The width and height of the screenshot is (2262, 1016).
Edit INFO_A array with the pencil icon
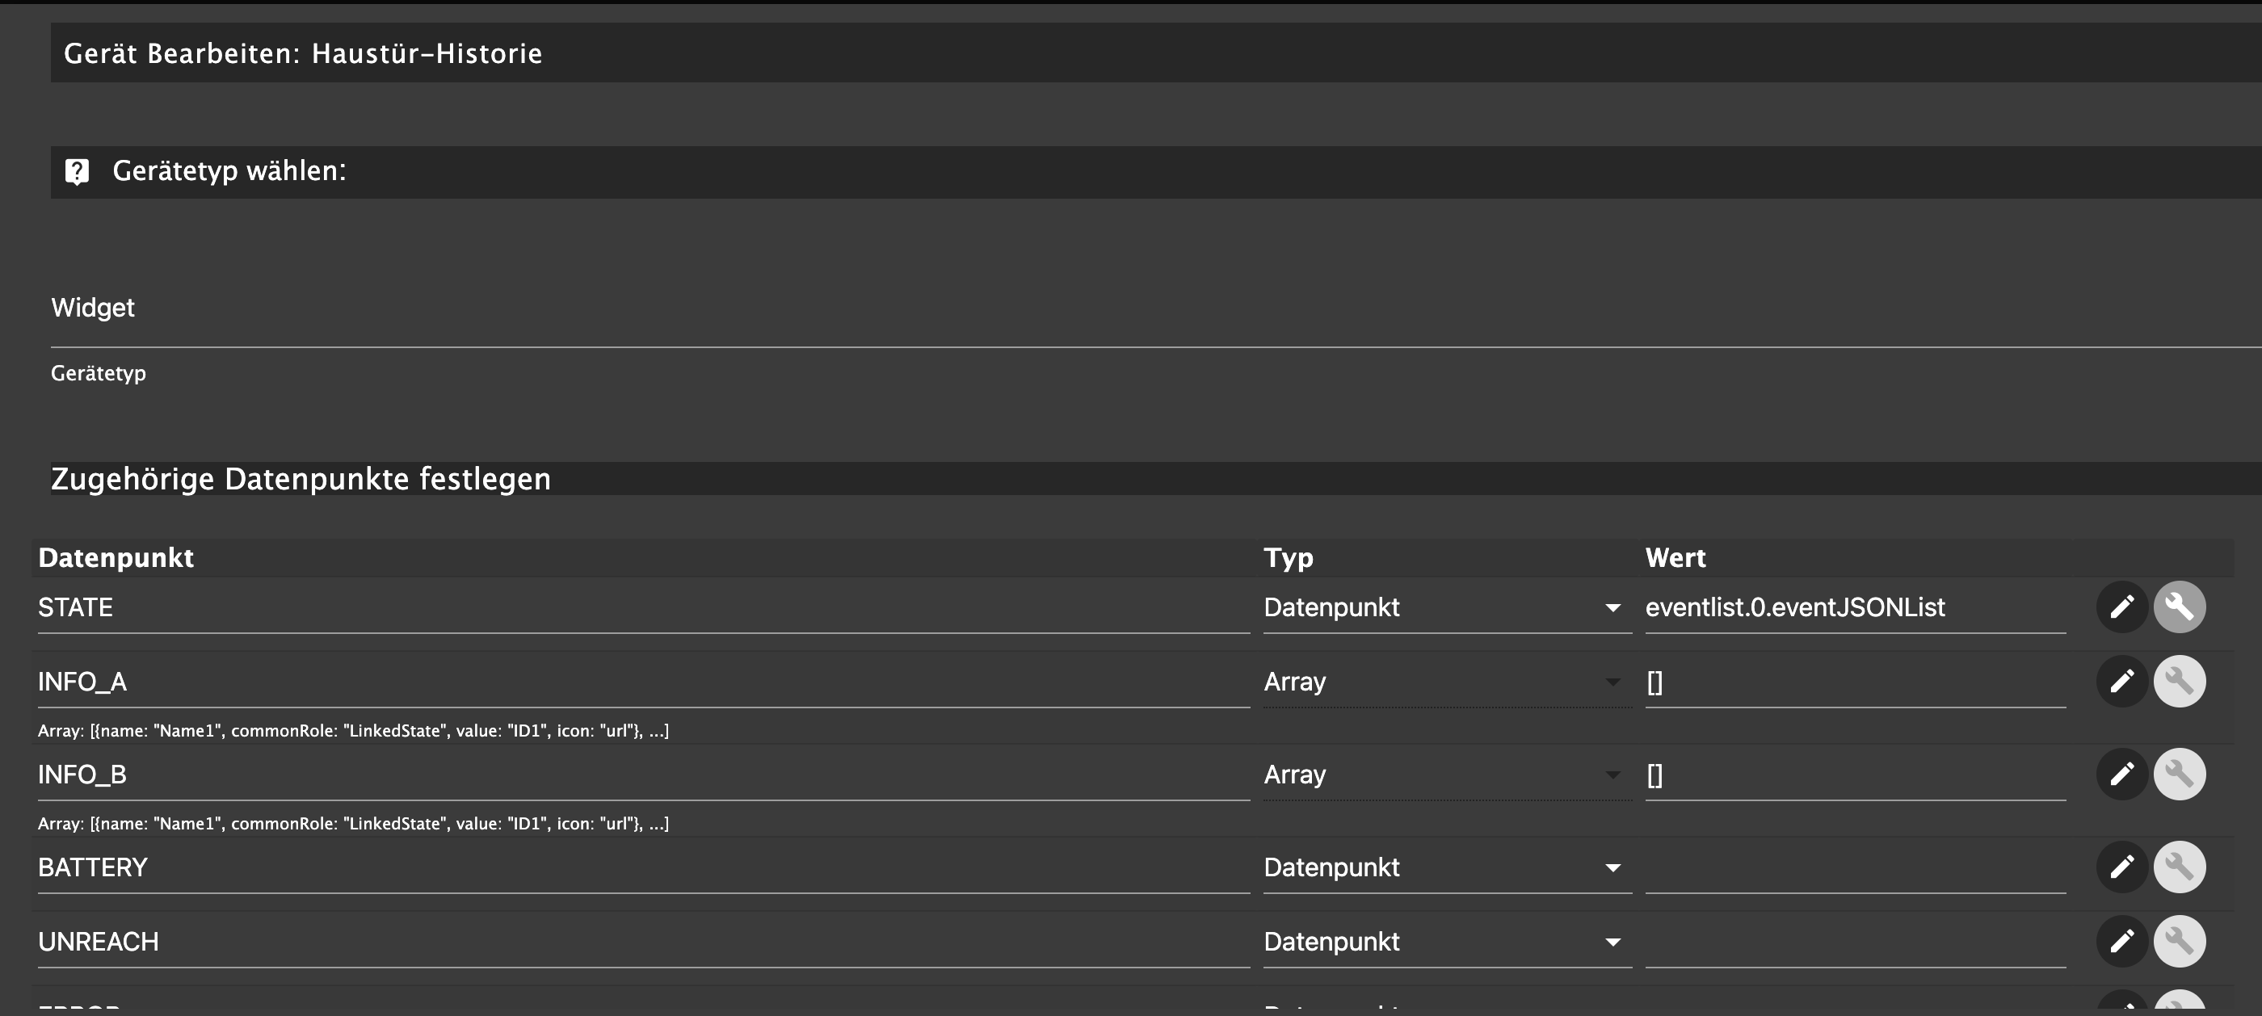[2121, 682]
